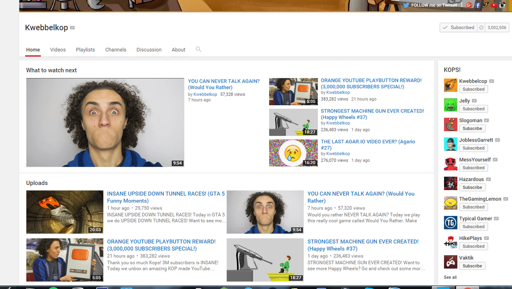Click TheGamingLemon avatar

click(x=451, y=203)
